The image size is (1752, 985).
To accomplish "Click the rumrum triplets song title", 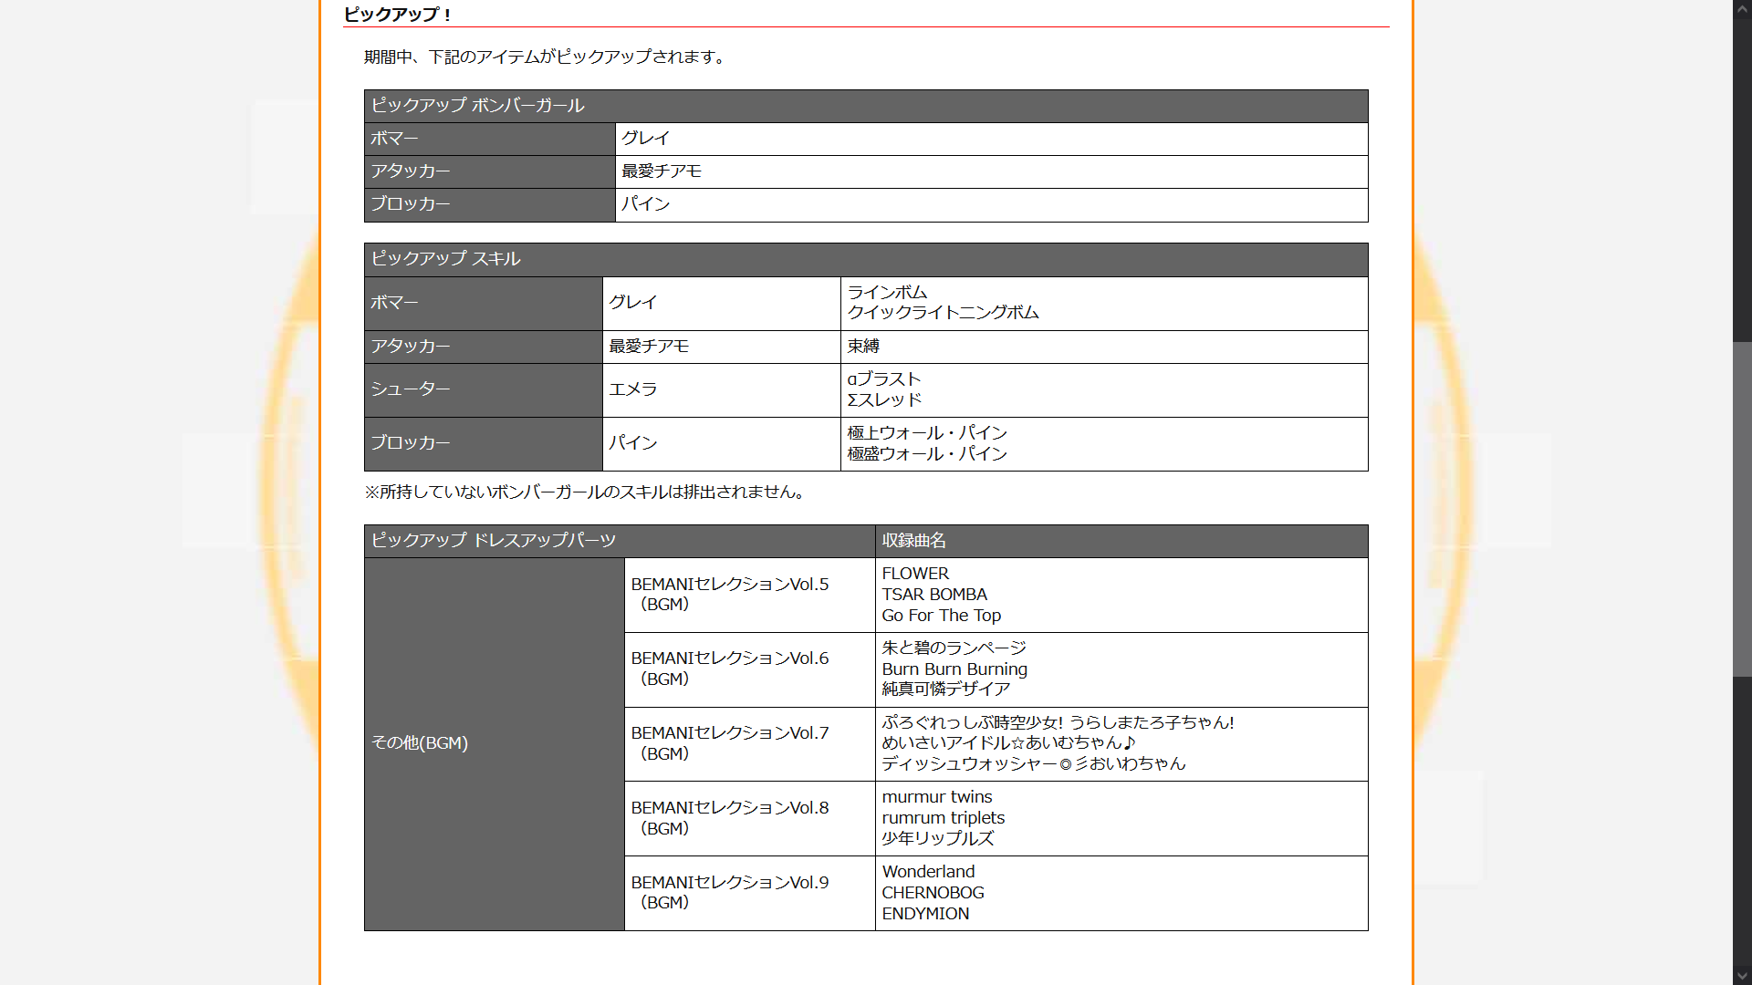I will pos(944,818).
